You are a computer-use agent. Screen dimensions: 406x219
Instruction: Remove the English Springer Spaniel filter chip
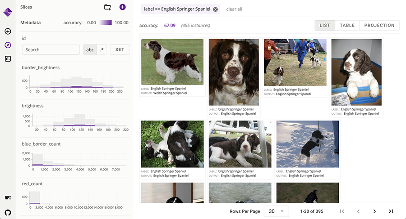click(215, 9)
